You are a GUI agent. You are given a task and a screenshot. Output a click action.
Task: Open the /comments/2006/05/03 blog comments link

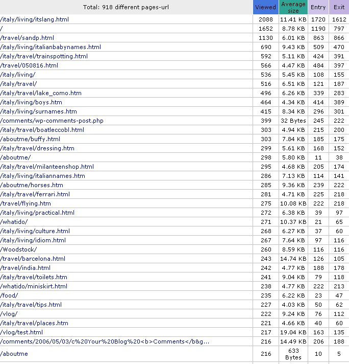click(105, 342)
